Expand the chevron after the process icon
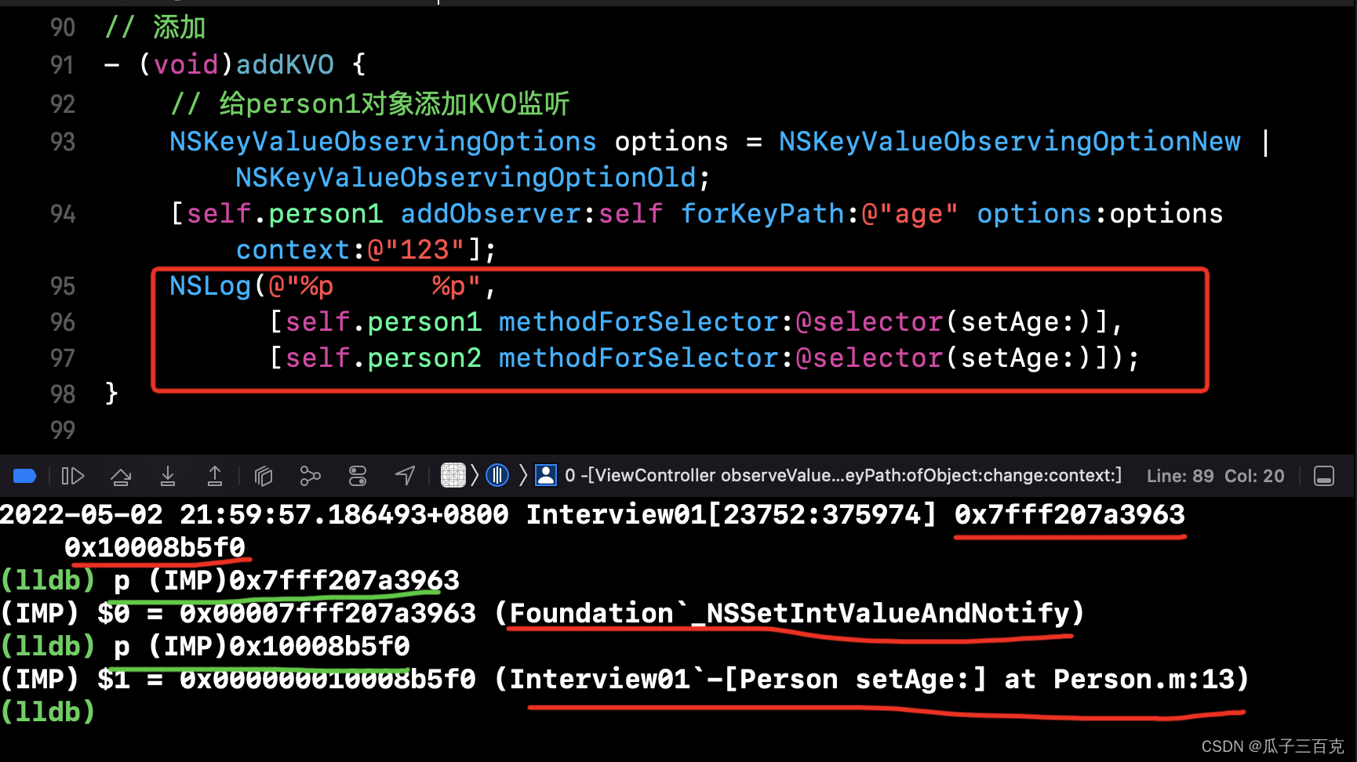1357x762 pixels. (475, 475)
